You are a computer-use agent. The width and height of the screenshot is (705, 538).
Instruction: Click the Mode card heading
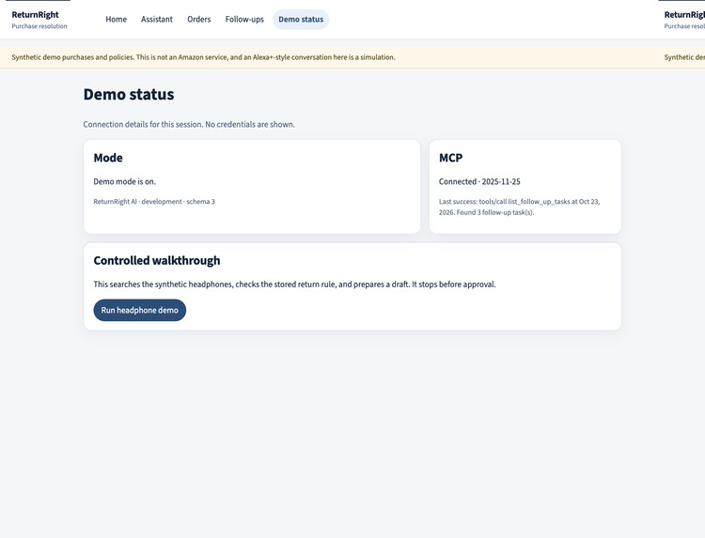[108, 158]
